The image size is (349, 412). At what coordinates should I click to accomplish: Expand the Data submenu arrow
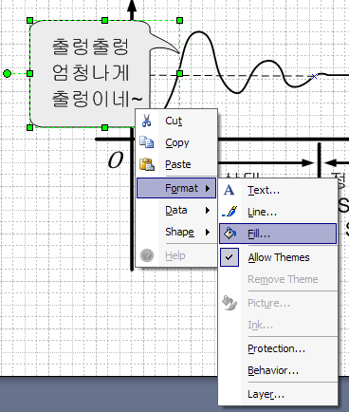point(208,210)
